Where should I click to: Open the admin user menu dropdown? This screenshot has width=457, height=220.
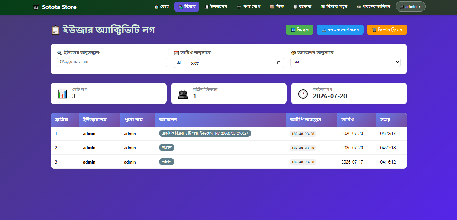[x=411, y=7]
